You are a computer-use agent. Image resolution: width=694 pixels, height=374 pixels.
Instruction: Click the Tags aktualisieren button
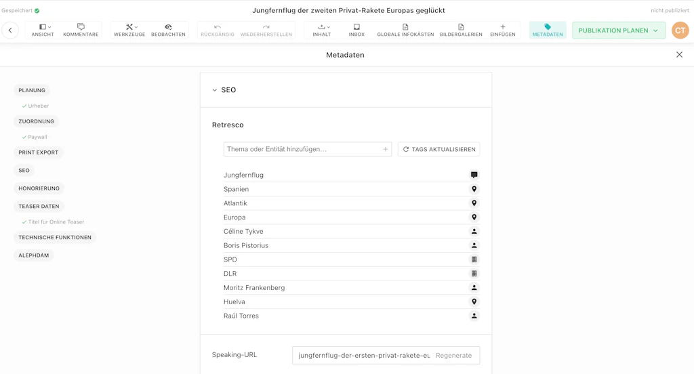[438, 149]
